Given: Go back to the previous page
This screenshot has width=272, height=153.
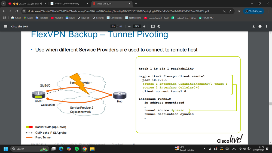Looking at the screenshot, I should 4,11.
